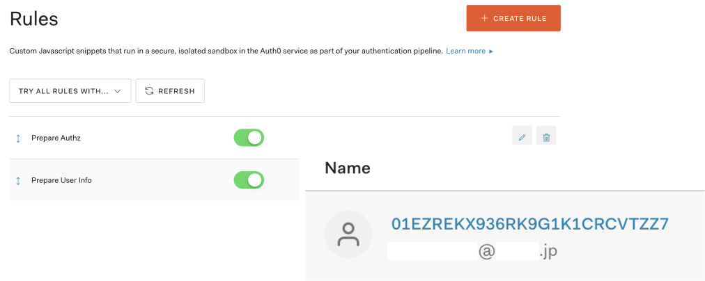The image size is (705, 281).
Task: Turn off the Prepare User Info toggle
Action: click(249, 180)
